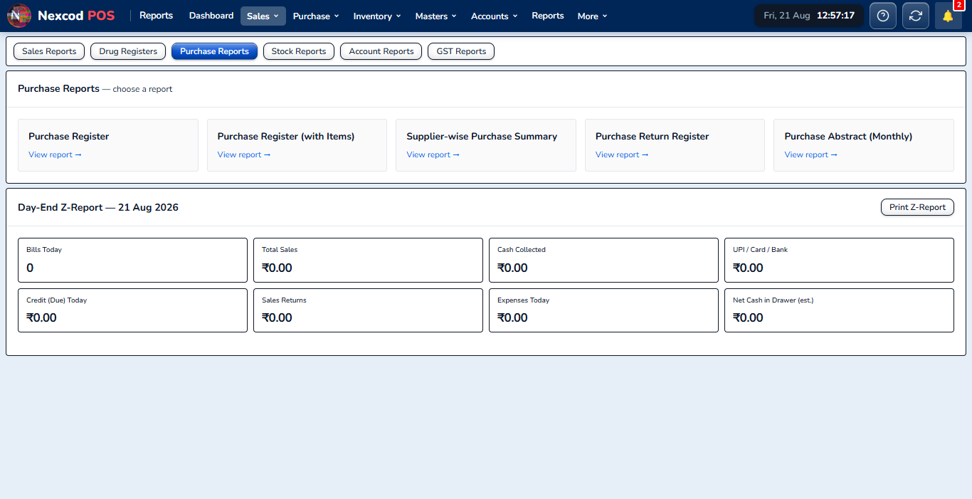This screenshot has height=499, width=972.
Task: Click the UPI / Card / Bank card
Action: 839,260
